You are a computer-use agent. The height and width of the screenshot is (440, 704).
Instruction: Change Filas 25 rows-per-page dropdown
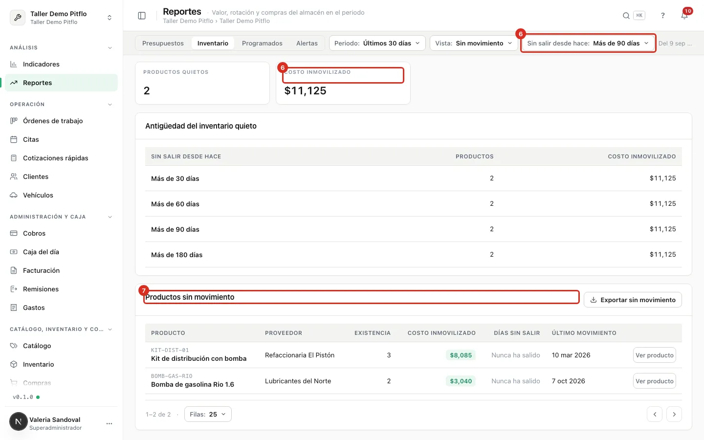pyautogui.click(x=208, y=414)
